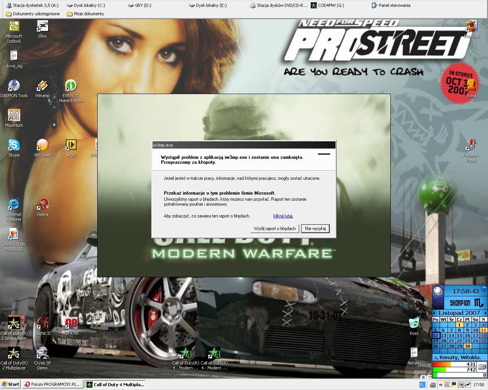Viewport: 488px width, 390px height.
Task: Click the green usage bar showing 8
Action: point(460,375)
